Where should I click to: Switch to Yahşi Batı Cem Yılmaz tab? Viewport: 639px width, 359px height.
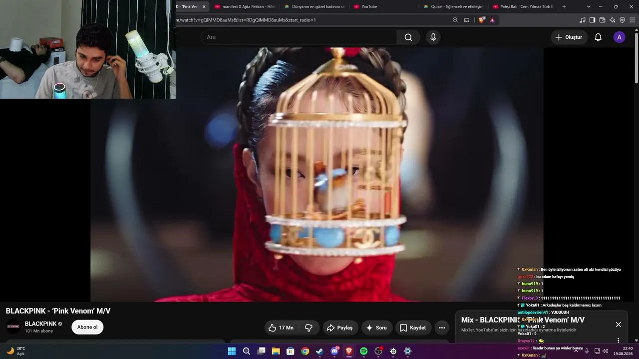523,6
